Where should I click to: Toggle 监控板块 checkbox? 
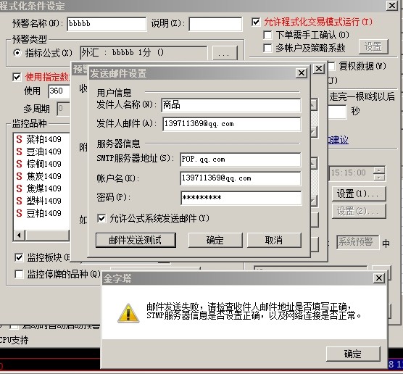coord(19,257)
